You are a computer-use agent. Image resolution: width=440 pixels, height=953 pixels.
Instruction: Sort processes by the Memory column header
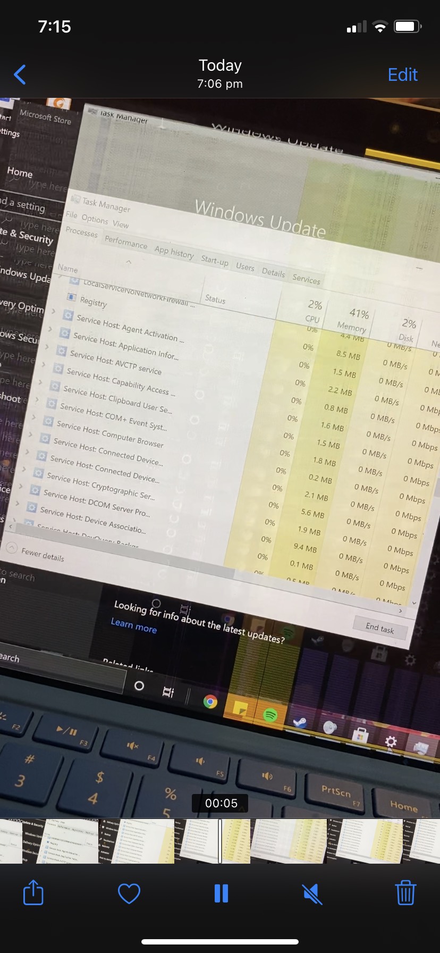[x=354, y=321]
